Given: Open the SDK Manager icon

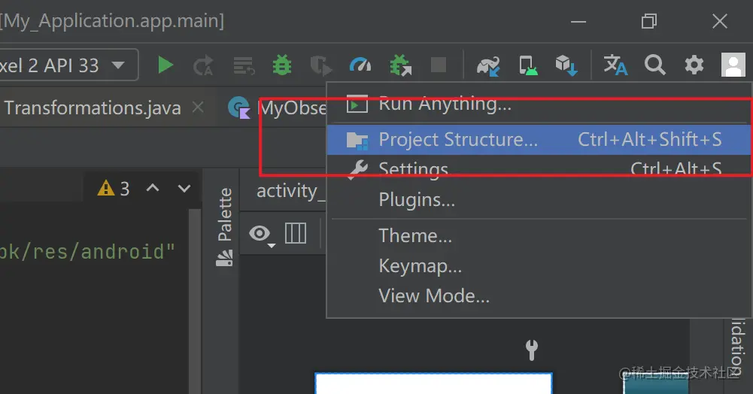Looking at the screenshot, I should click(x=566, y=65).
